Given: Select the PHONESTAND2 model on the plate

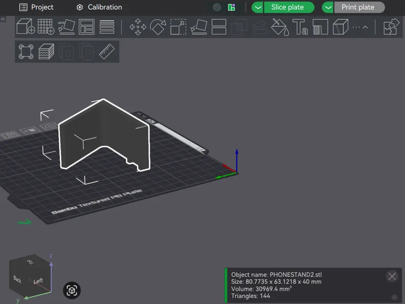Looking at the screenshot, I should pos(105,134).
